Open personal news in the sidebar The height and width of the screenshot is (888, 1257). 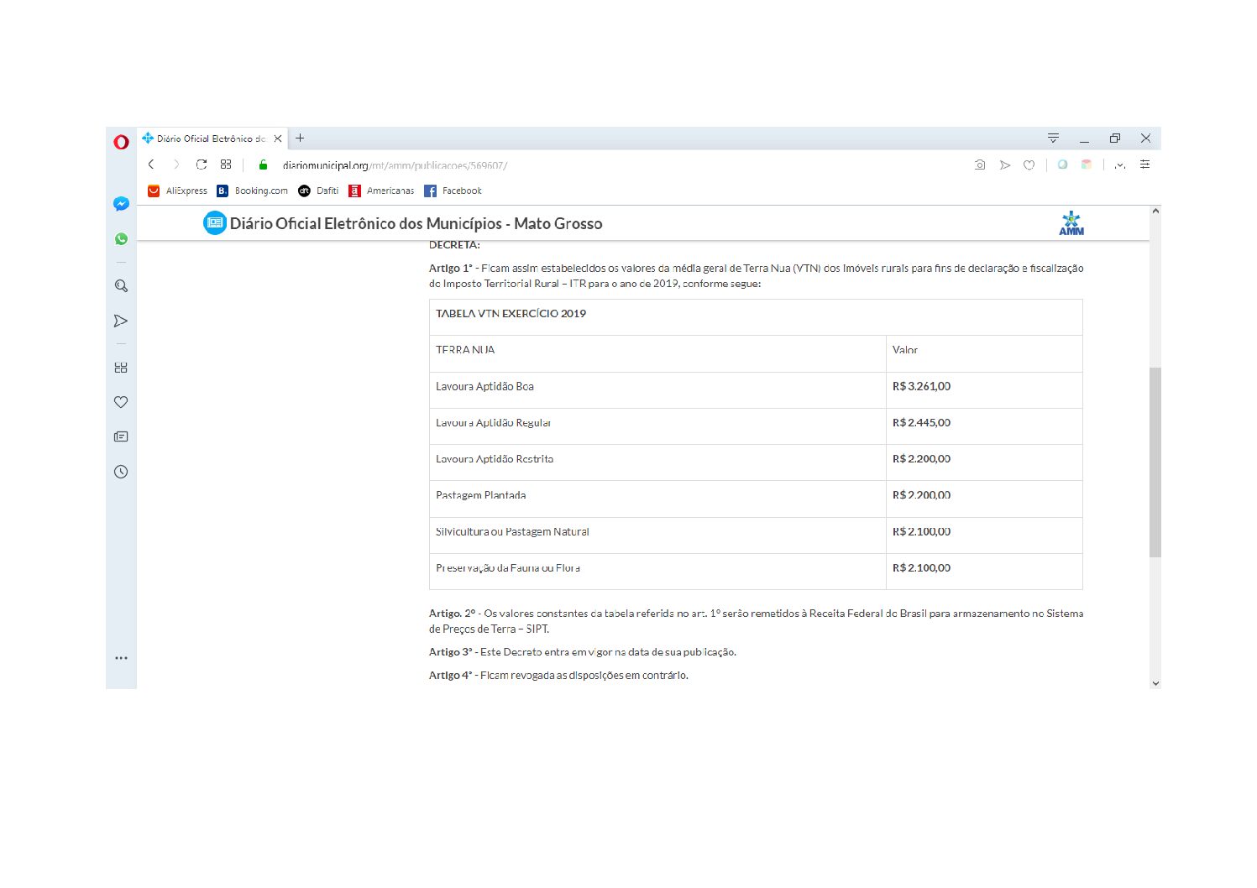121,436
